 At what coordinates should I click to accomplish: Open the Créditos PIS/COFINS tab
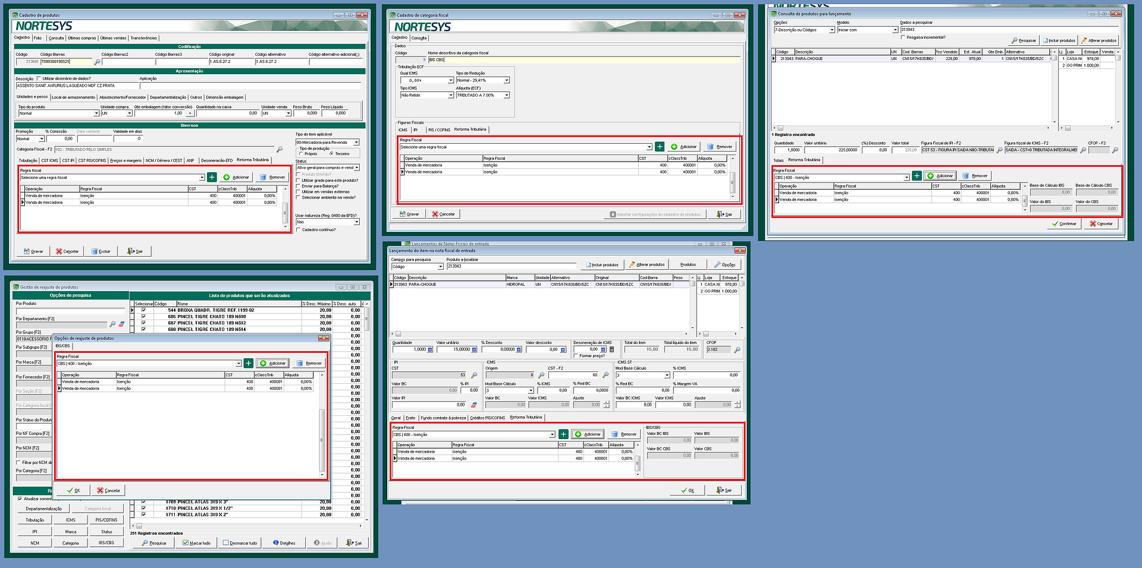tap(487, 418)
